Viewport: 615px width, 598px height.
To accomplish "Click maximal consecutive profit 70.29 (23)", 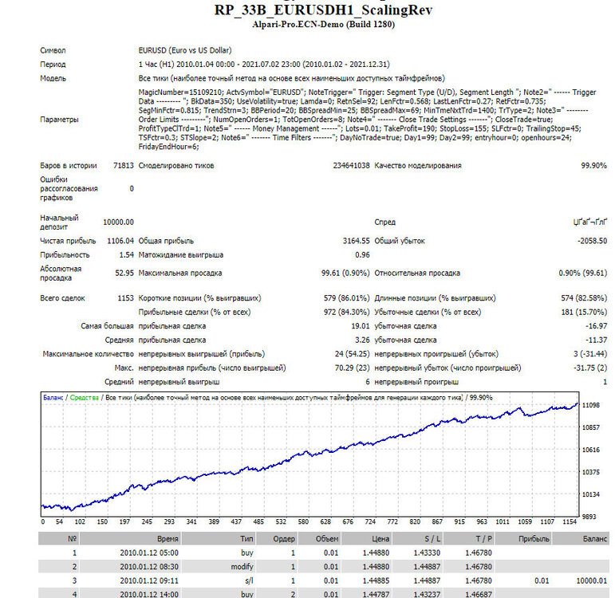I will click(353, 368).
